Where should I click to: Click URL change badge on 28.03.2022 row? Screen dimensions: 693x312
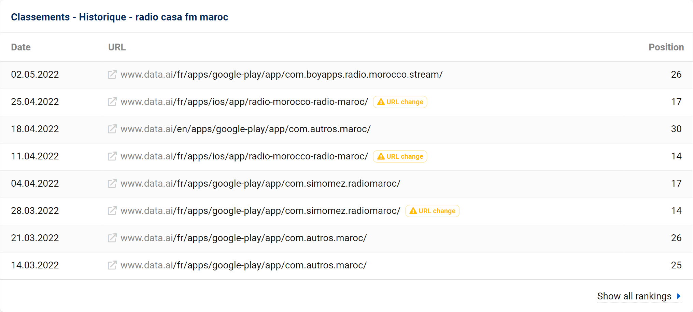pos(432,211)
